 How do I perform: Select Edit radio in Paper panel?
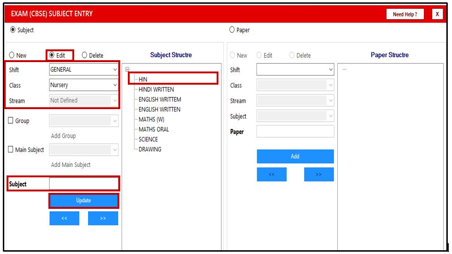259,55
